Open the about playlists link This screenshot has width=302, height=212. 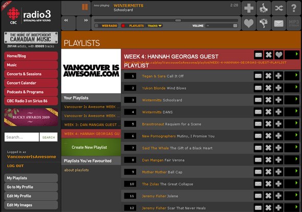[76, 170]
